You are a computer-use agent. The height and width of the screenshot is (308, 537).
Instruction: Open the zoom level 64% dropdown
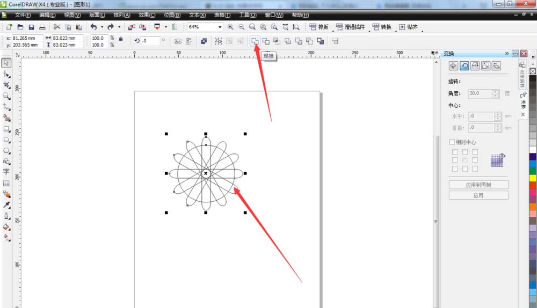coord(220,27)
